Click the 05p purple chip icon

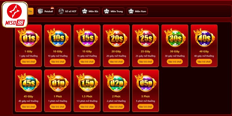pyautogui.click(x=146, y=83)
